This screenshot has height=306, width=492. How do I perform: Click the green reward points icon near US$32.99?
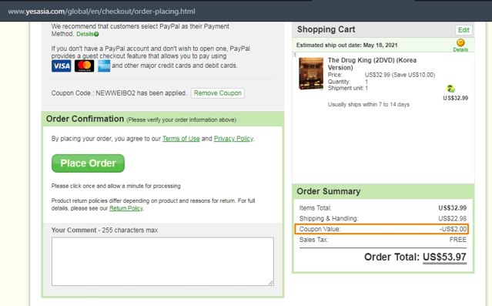pyautogui.click(x=450, y=89)
